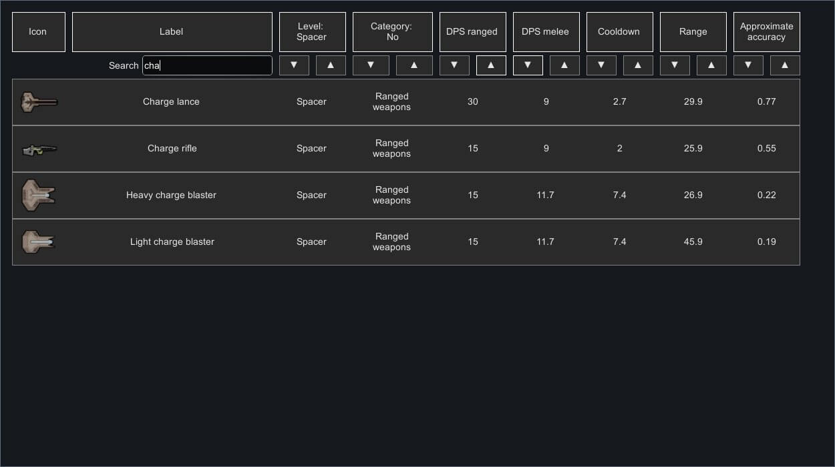Click the Charge lance weapon icon
835x467 pixels.
[39, 102]
